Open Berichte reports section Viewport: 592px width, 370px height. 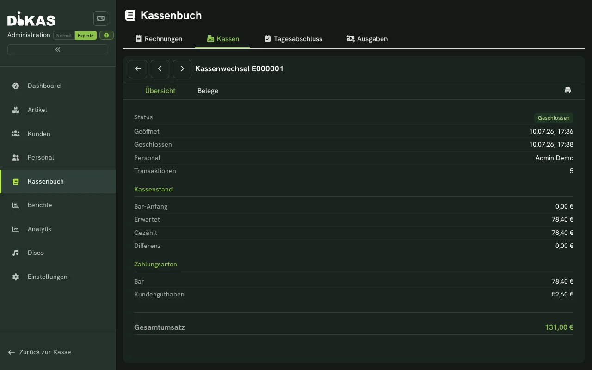pos(58,205)
